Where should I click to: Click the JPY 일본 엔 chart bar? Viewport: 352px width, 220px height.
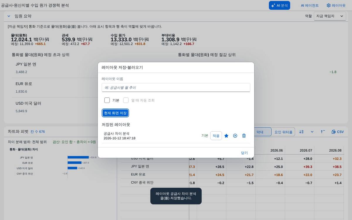click(78, 157)
